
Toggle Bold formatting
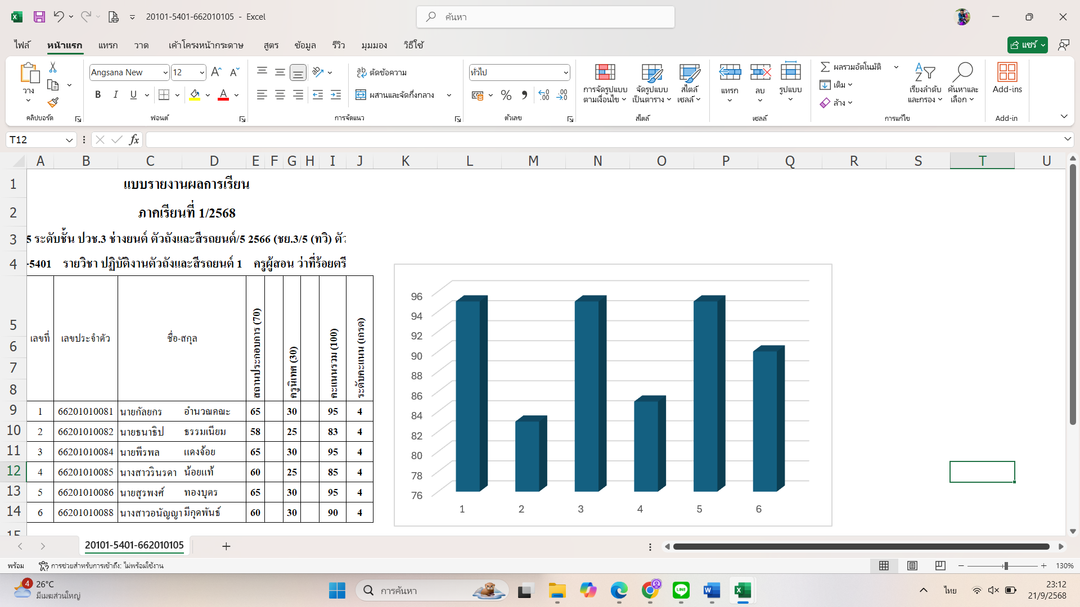(x=98, y=95)
